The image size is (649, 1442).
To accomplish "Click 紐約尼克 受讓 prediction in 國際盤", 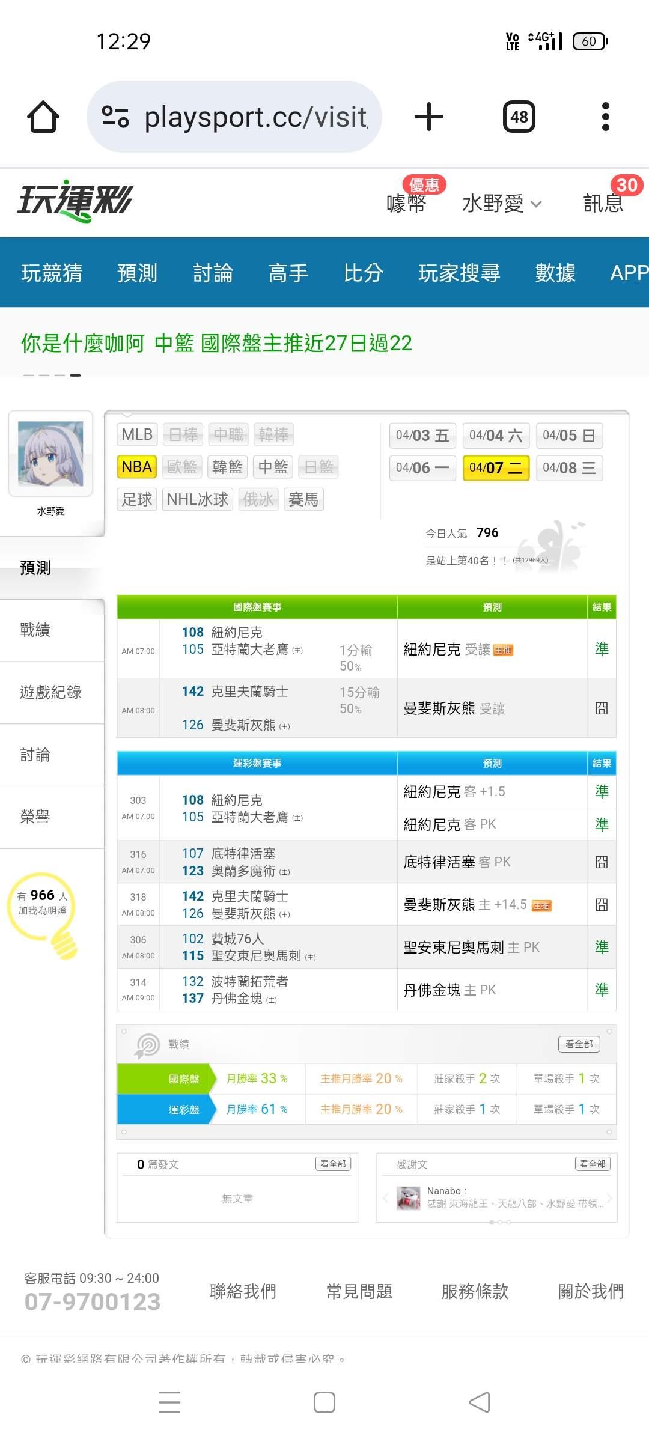I will click(458, 650).
